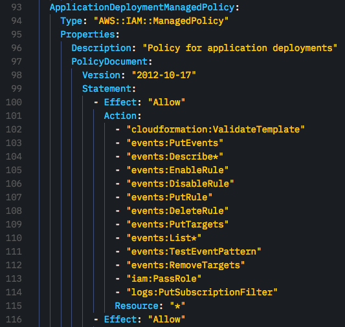Screen dimensions: 345x327
Task: Click the "Policy for application deployments" description string
Action: (240, 48)
